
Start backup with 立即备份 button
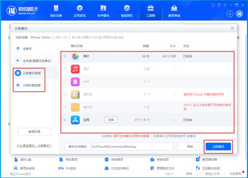pyautogui.click(x=218, y=146)
